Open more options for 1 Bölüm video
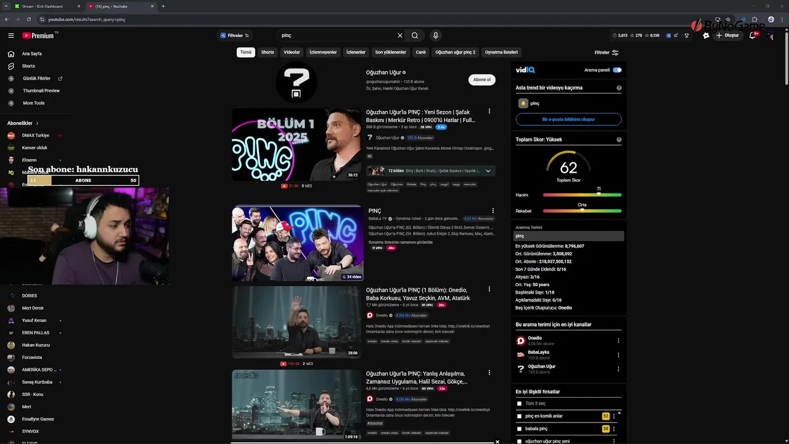Screen dimensions: 789x444 point(489,289)
